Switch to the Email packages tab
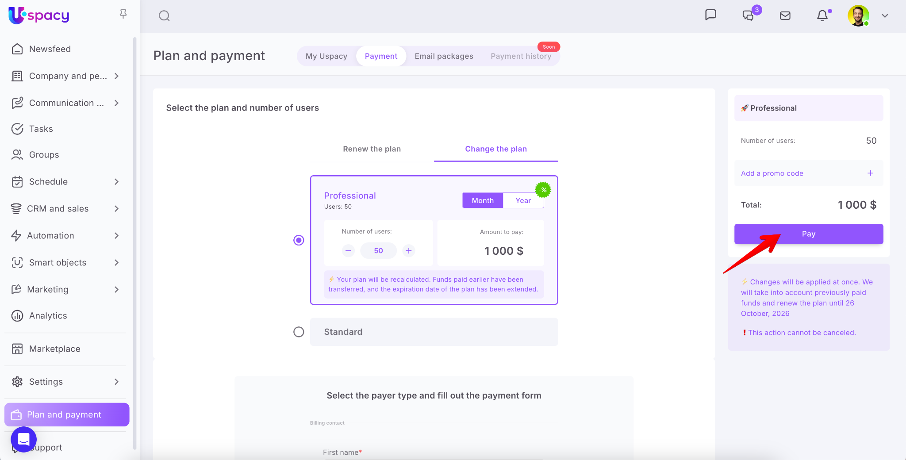Image resolution: width=906 pixels, height=460 pixels. [x=444, y=56]
